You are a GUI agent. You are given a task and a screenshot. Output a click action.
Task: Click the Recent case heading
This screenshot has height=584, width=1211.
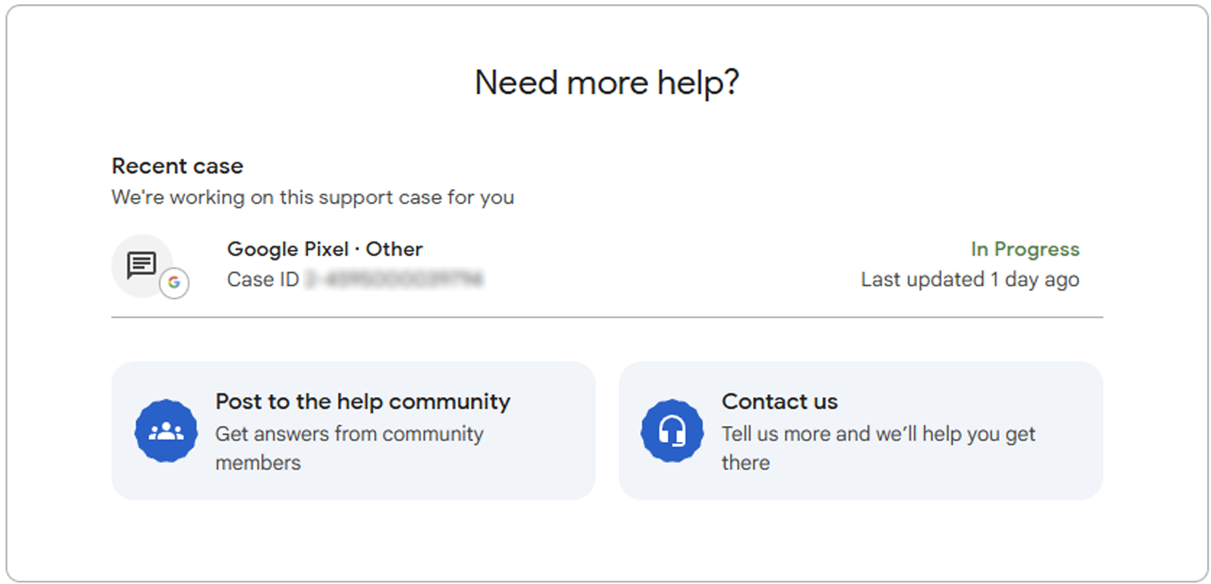tap(177, 166)
